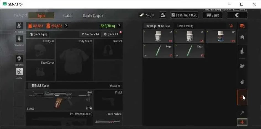
Task: Click the One More Set button
Action: 90,34
